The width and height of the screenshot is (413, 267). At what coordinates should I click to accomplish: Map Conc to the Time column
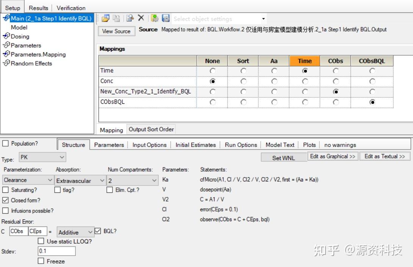tap(305, 81)
